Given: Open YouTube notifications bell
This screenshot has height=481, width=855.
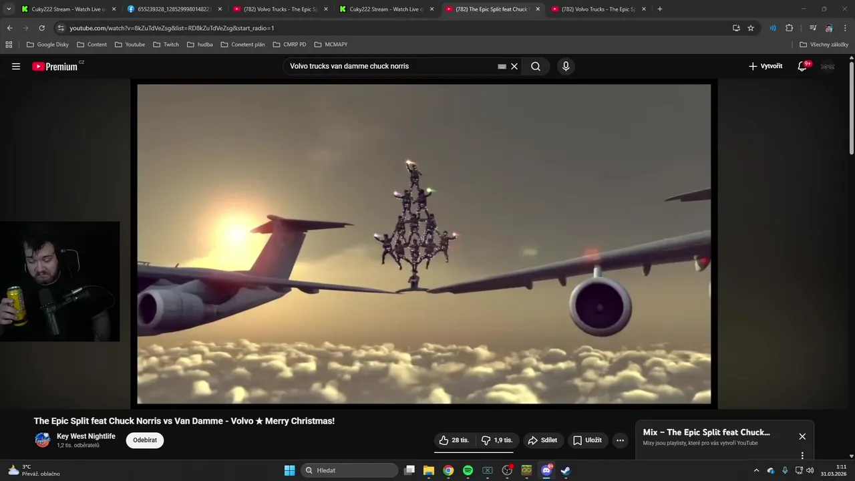Looking at the screenshot, I should tap(803, 66).
